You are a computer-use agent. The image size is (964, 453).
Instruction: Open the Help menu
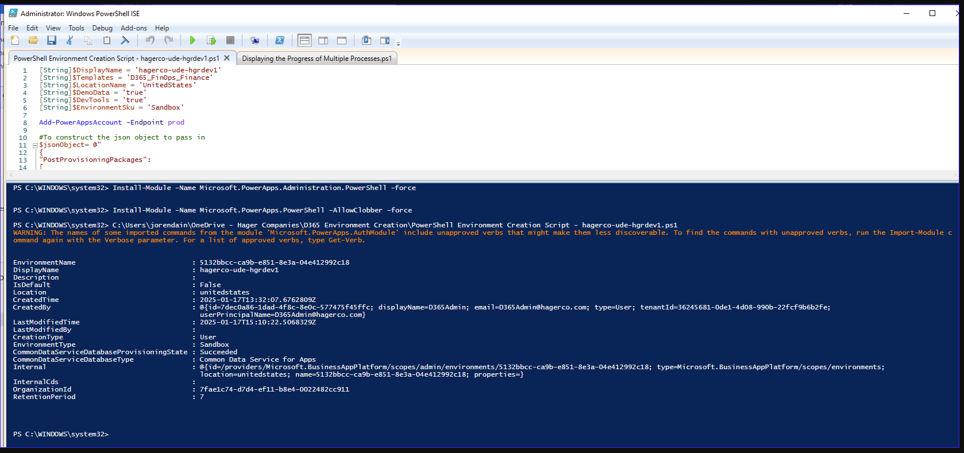click(x=162, y=28)
